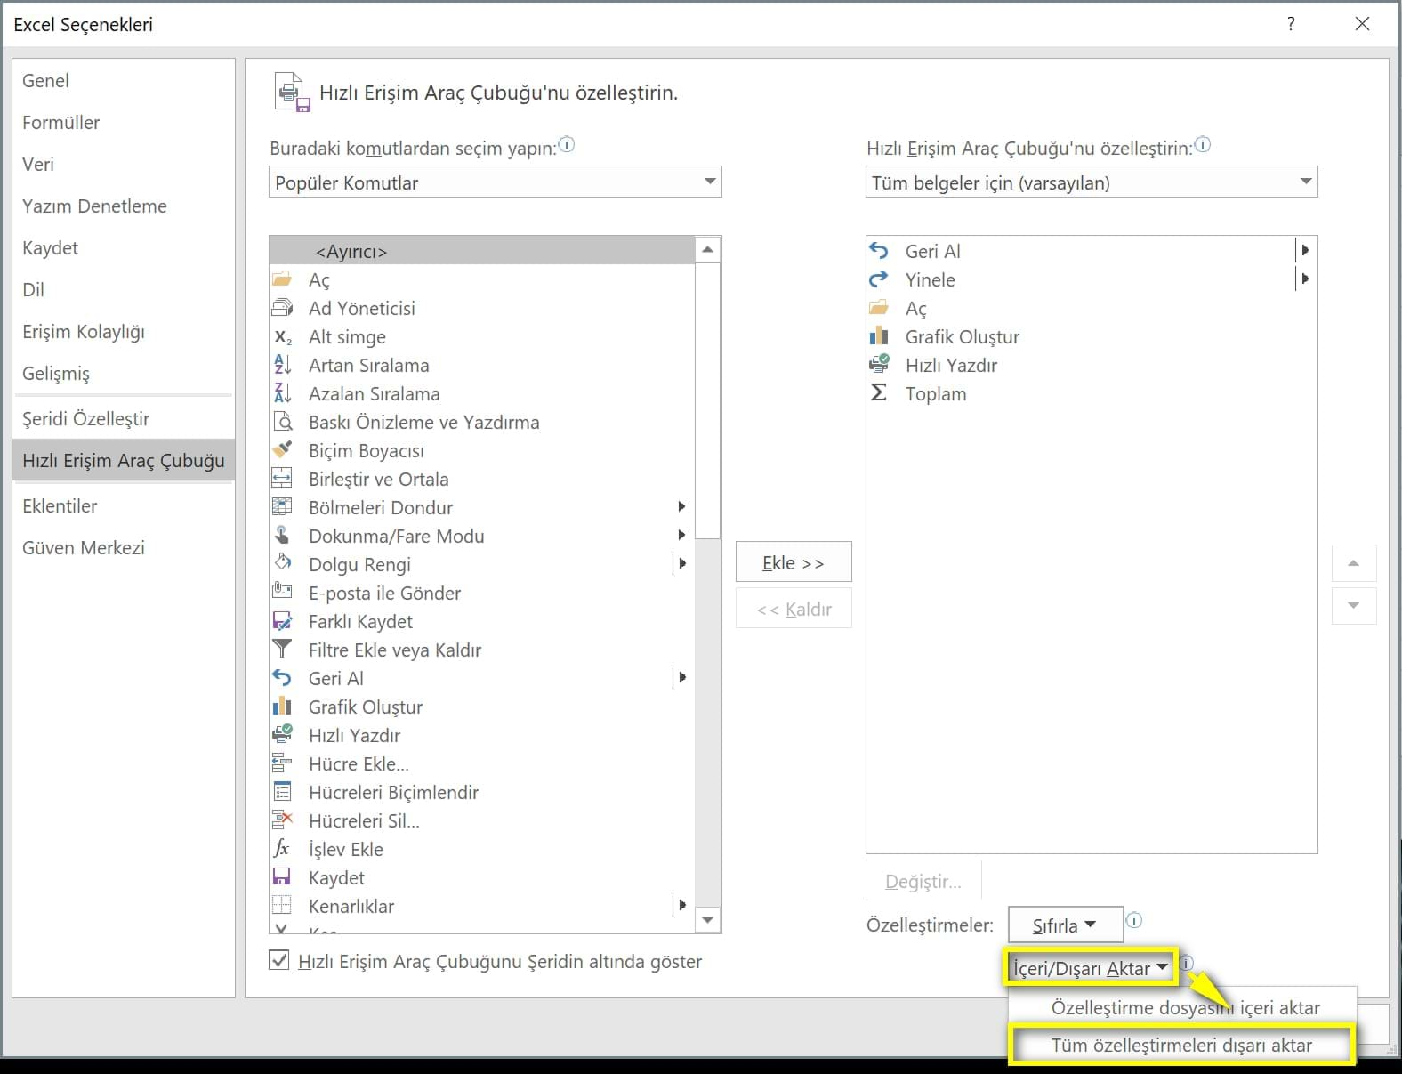The width and height of the screenshot is (1402, 1074).
Task: Select Geri Al icon in left commands list
Action: [282, 678]
